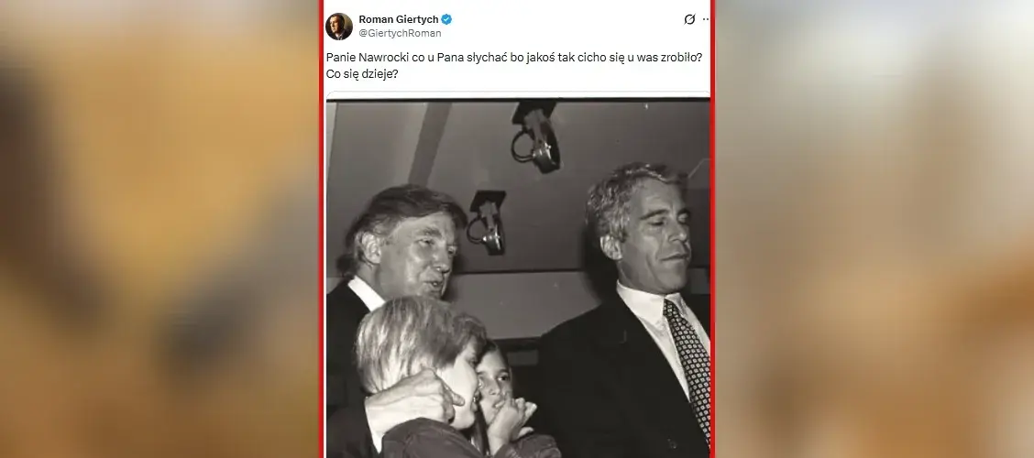Viewport: 1034px width, 458px height.
Task: Open the three-dot more options menu
Action: (706, 20)
